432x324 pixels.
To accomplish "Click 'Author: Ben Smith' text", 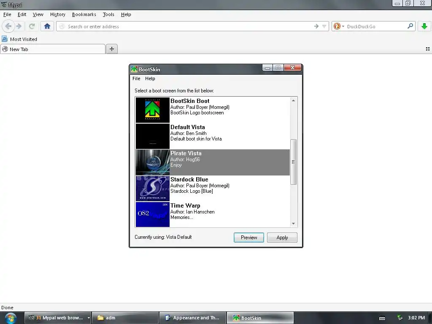I will click(189, 133).
